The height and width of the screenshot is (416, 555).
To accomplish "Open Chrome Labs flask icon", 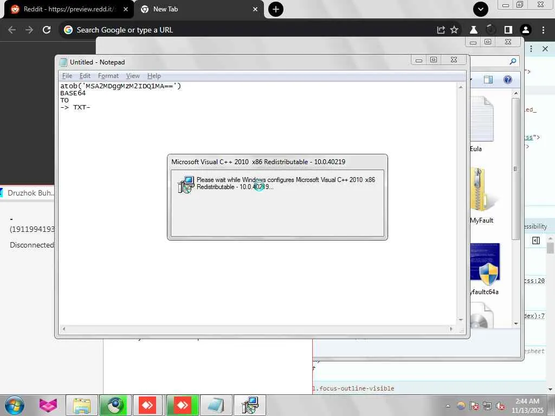I will [473, 30].
